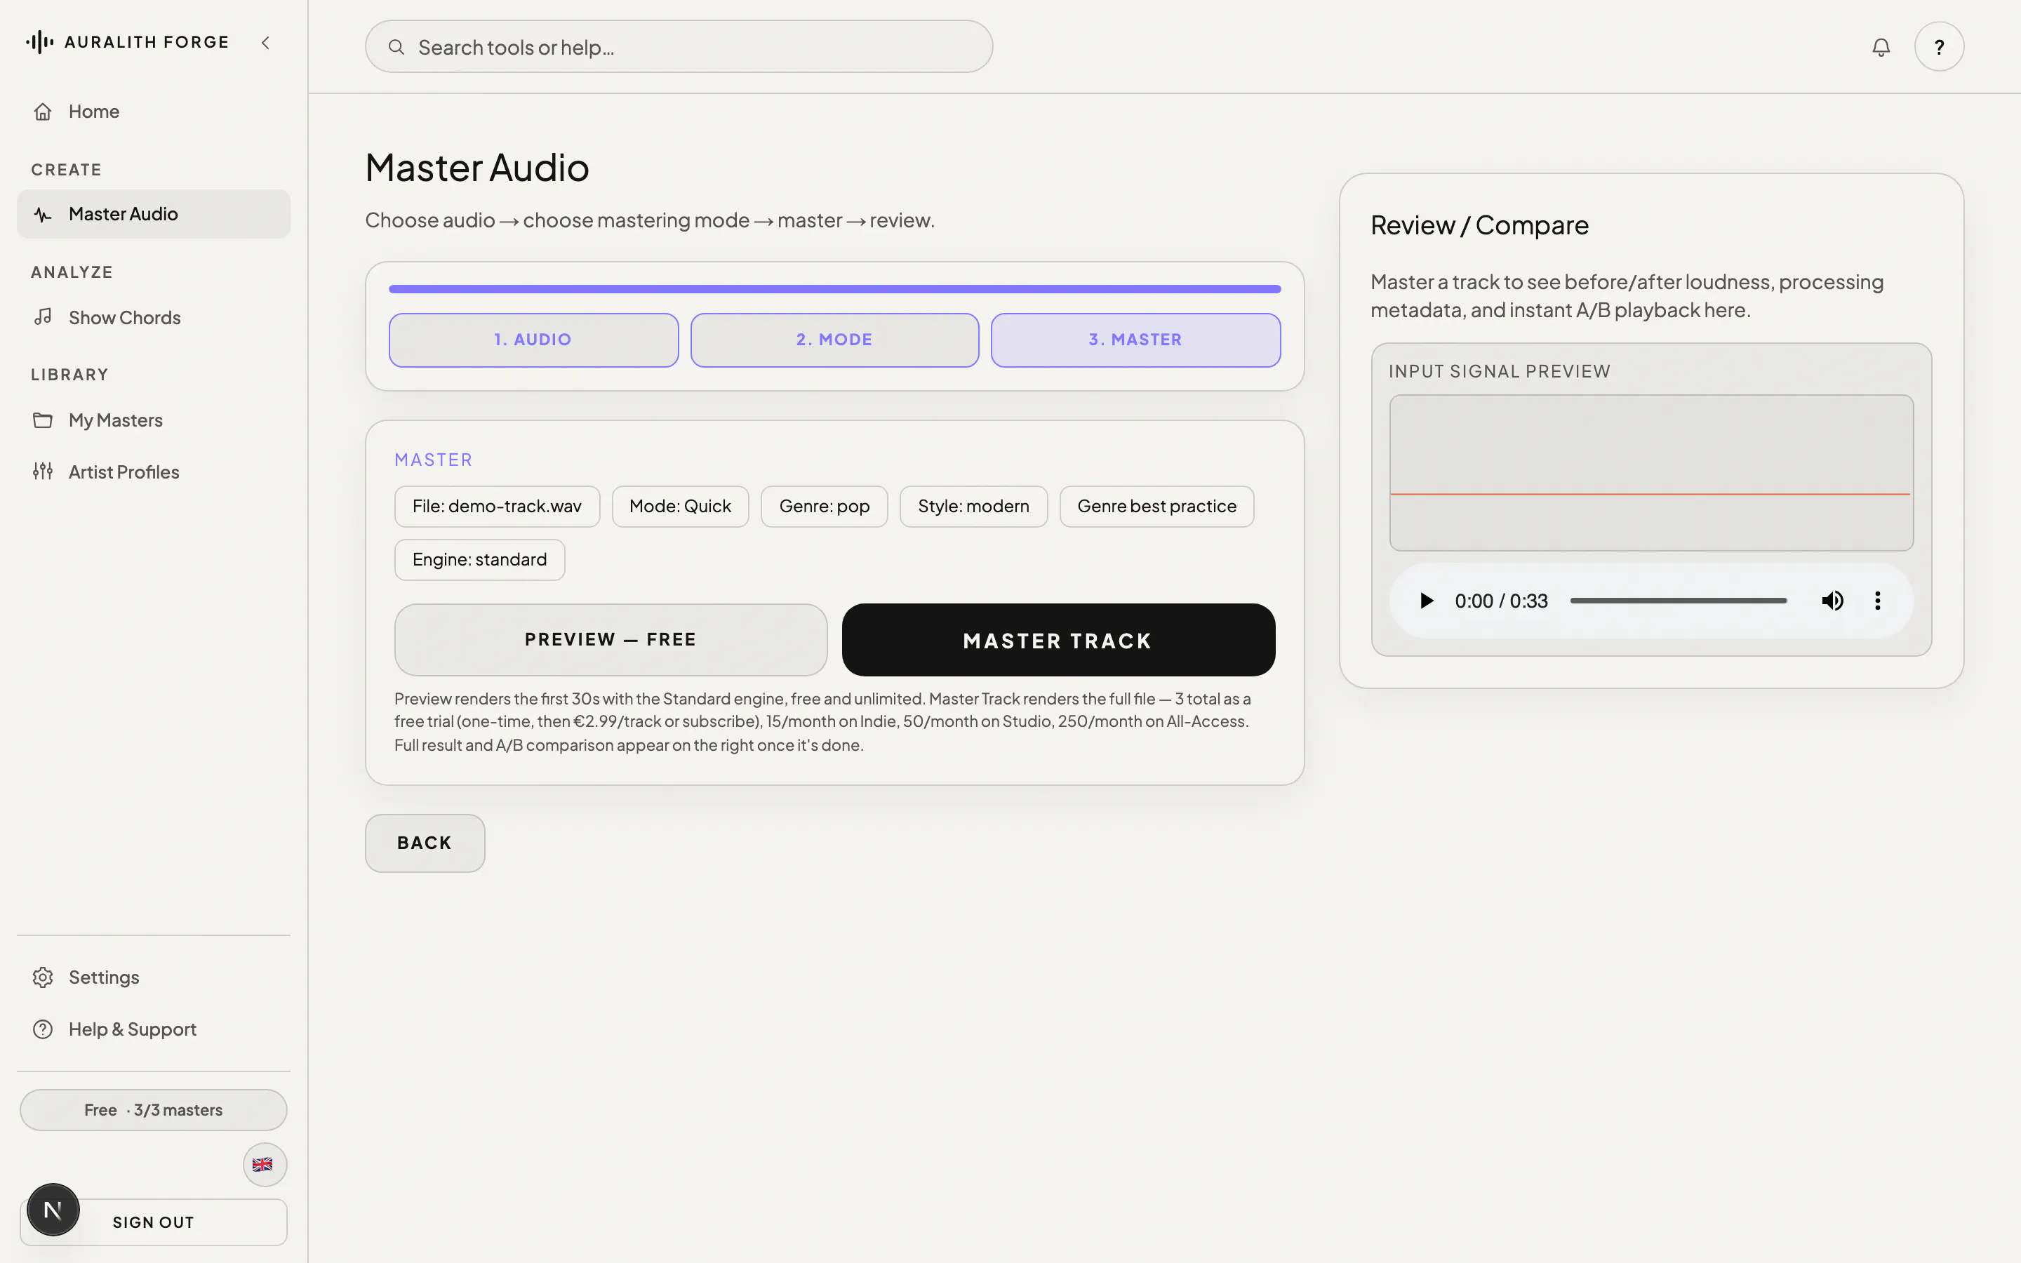The height and width of the screenshot is (1263, 2021).
Task: Click the N user avatar
Action: [x=53, y=1210]
